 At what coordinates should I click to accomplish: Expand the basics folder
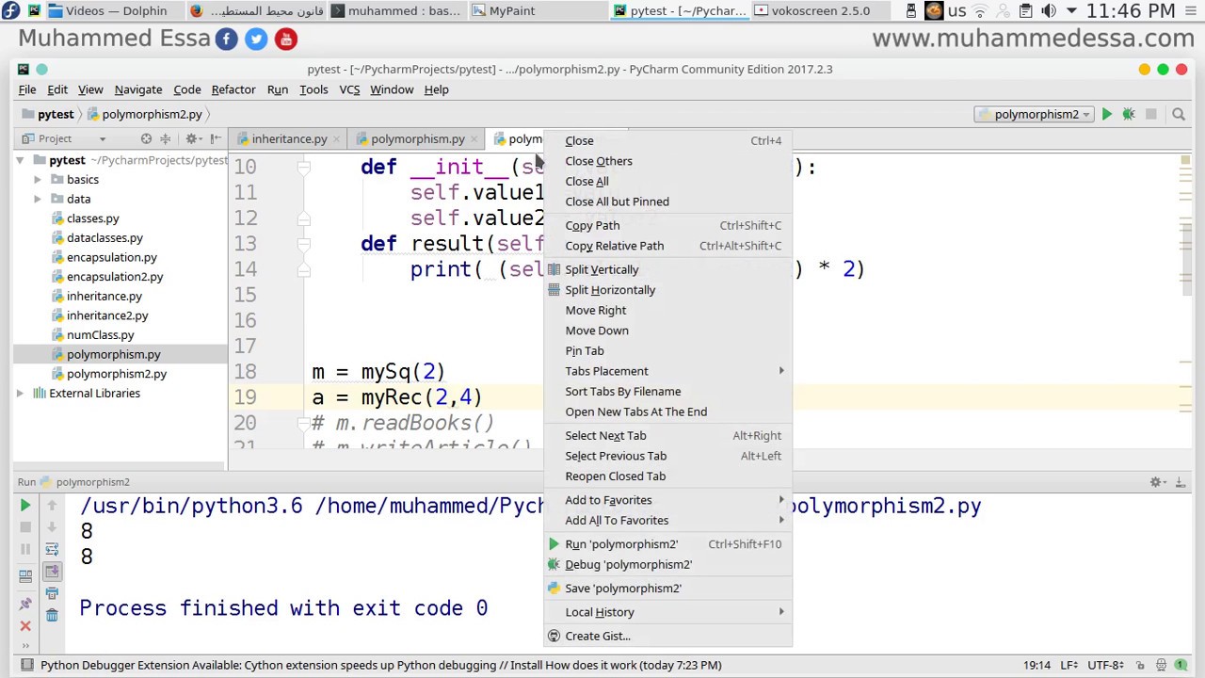[37, 179]
